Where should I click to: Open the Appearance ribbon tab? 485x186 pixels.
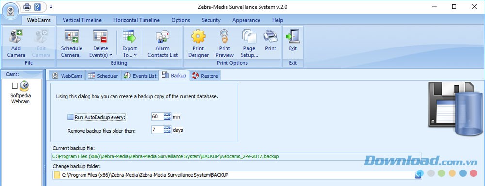tap(246, 20)
